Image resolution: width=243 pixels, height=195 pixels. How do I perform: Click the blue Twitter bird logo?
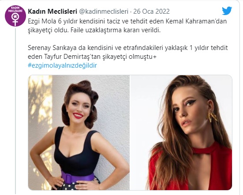point(227,11)
